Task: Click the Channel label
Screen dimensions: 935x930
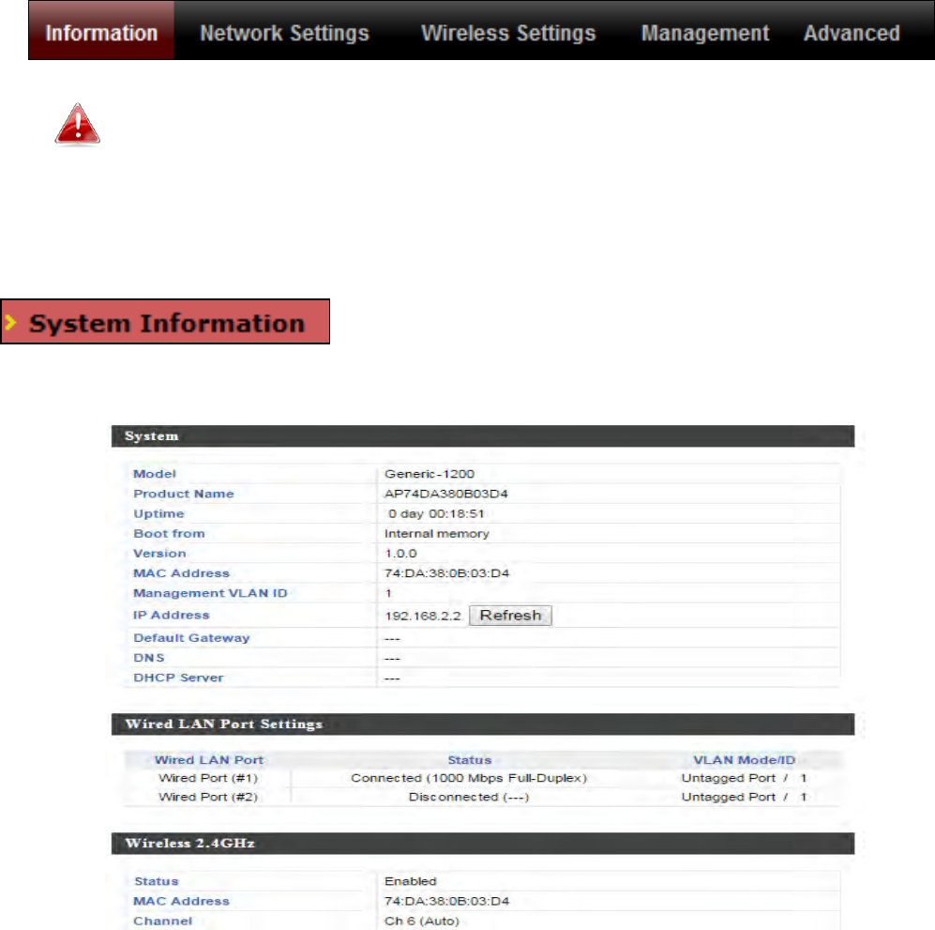Action: [162, 921]
